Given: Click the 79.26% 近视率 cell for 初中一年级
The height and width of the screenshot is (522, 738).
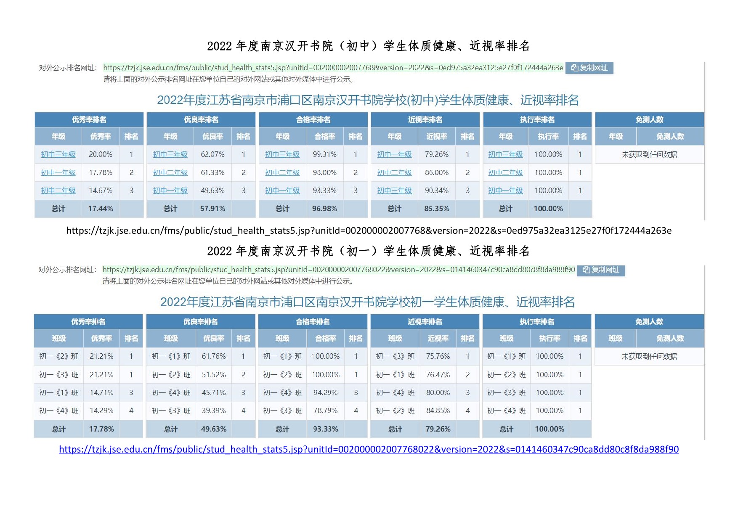Looking at the screenshot, I should click(437, 154).
